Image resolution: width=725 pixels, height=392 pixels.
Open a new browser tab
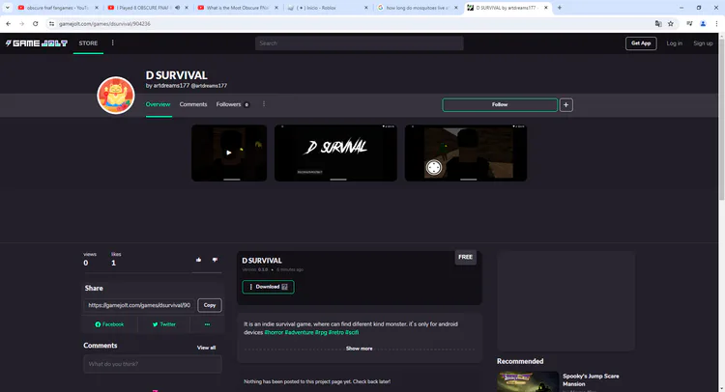click(x=560, y=8)
